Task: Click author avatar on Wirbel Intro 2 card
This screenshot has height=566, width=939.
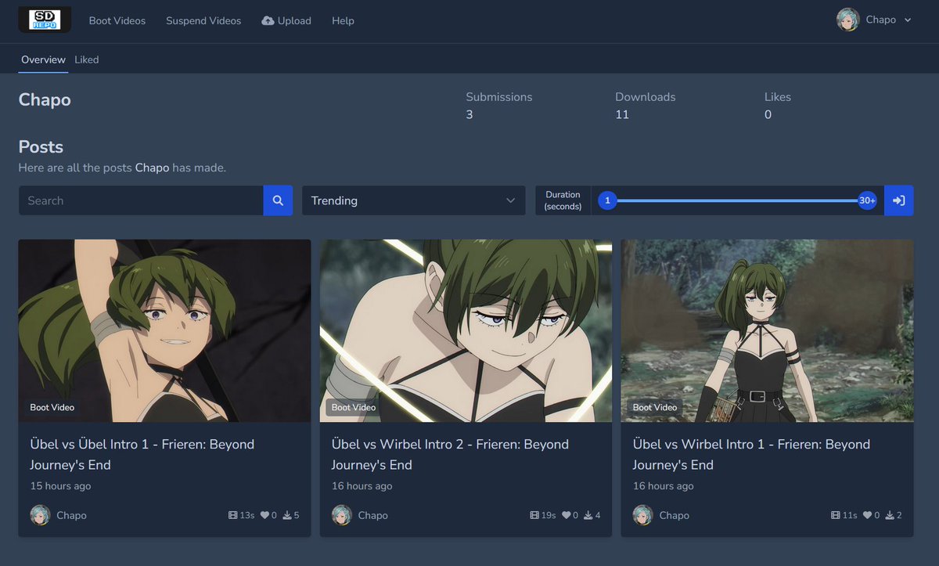Action: click(x=341, y=515)
